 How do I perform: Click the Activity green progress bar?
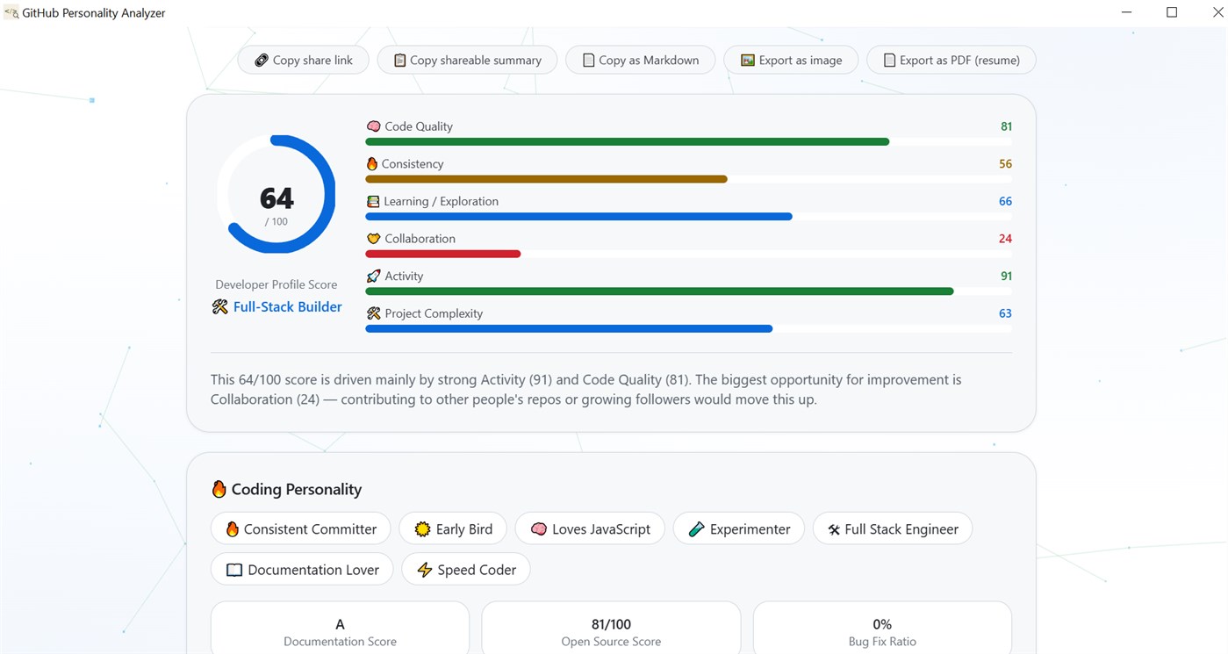659,291
